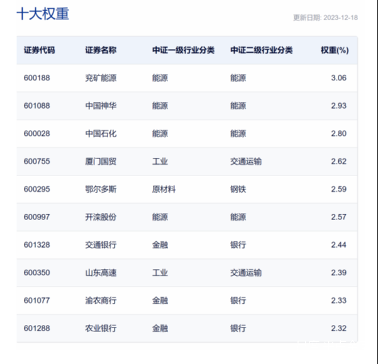Click weight value 2.62
The height and width of the screenshot is (364, 378).
tap(338, 161)
